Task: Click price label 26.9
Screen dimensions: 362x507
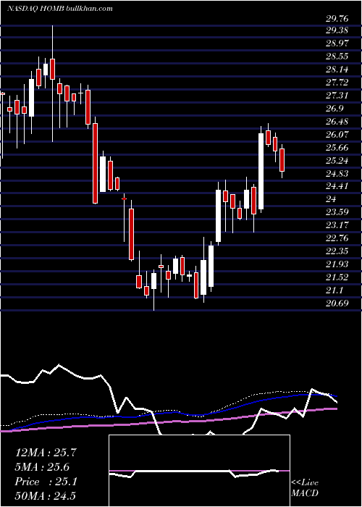Action: 334,109
